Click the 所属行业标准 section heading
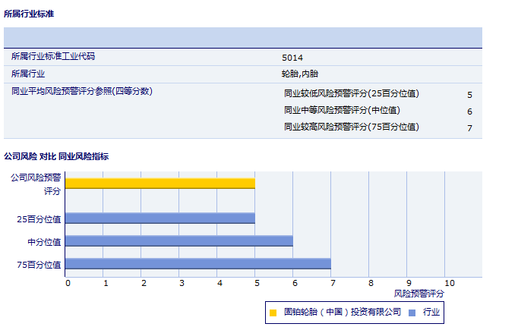 tap(29, 14)
